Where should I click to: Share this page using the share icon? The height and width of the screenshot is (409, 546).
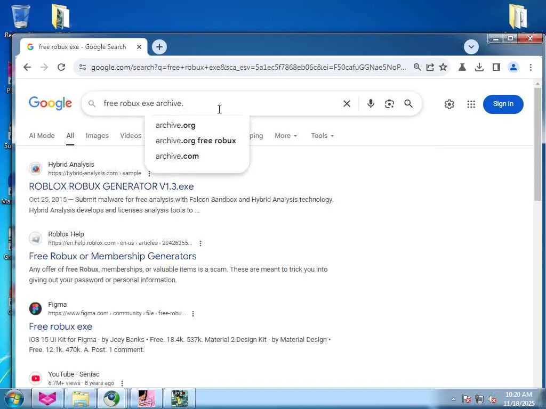pos(430,67)
